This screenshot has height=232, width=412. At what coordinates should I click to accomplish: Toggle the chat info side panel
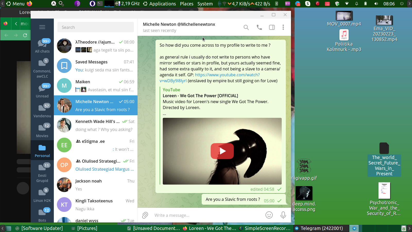[272, 27]
